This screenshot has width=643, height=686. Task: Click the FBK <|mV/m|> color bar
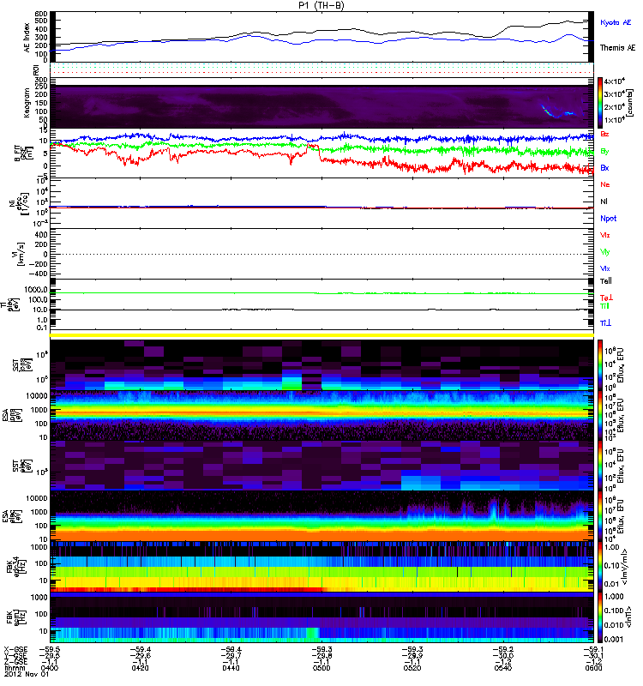pyautogui.click(x=600, y=567)
